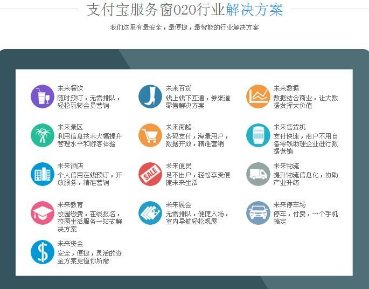Image resolution: width=369 pixels, height=289 pixels.
Task: Select the high-heel boot icon for 未来百货
Action: (150, 97)
